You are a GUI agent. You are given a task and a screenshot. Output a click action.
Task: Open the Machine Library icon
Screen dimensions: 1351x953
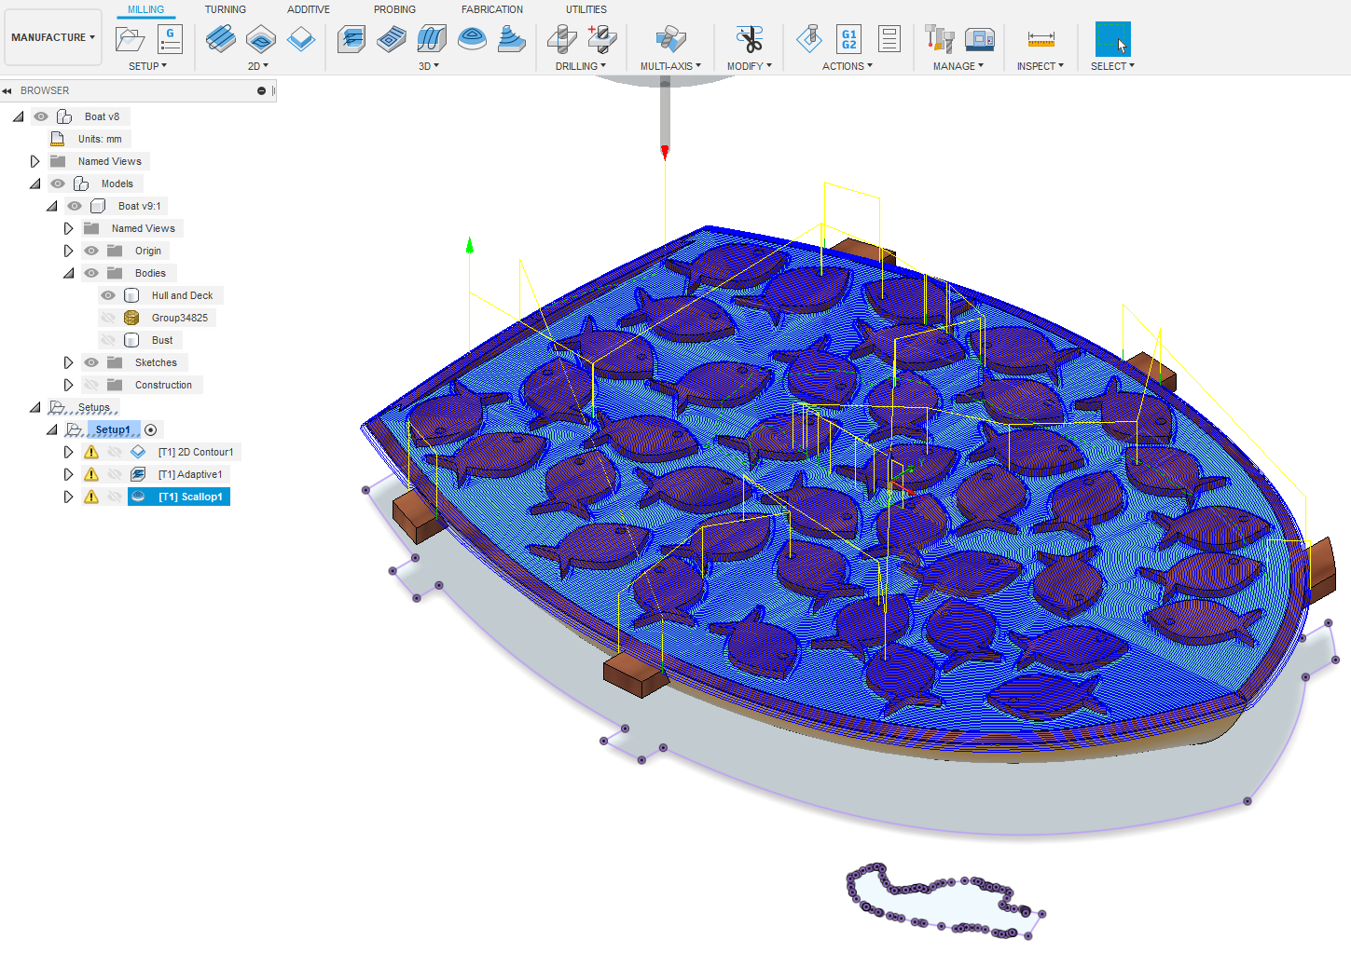pos(979,39)
